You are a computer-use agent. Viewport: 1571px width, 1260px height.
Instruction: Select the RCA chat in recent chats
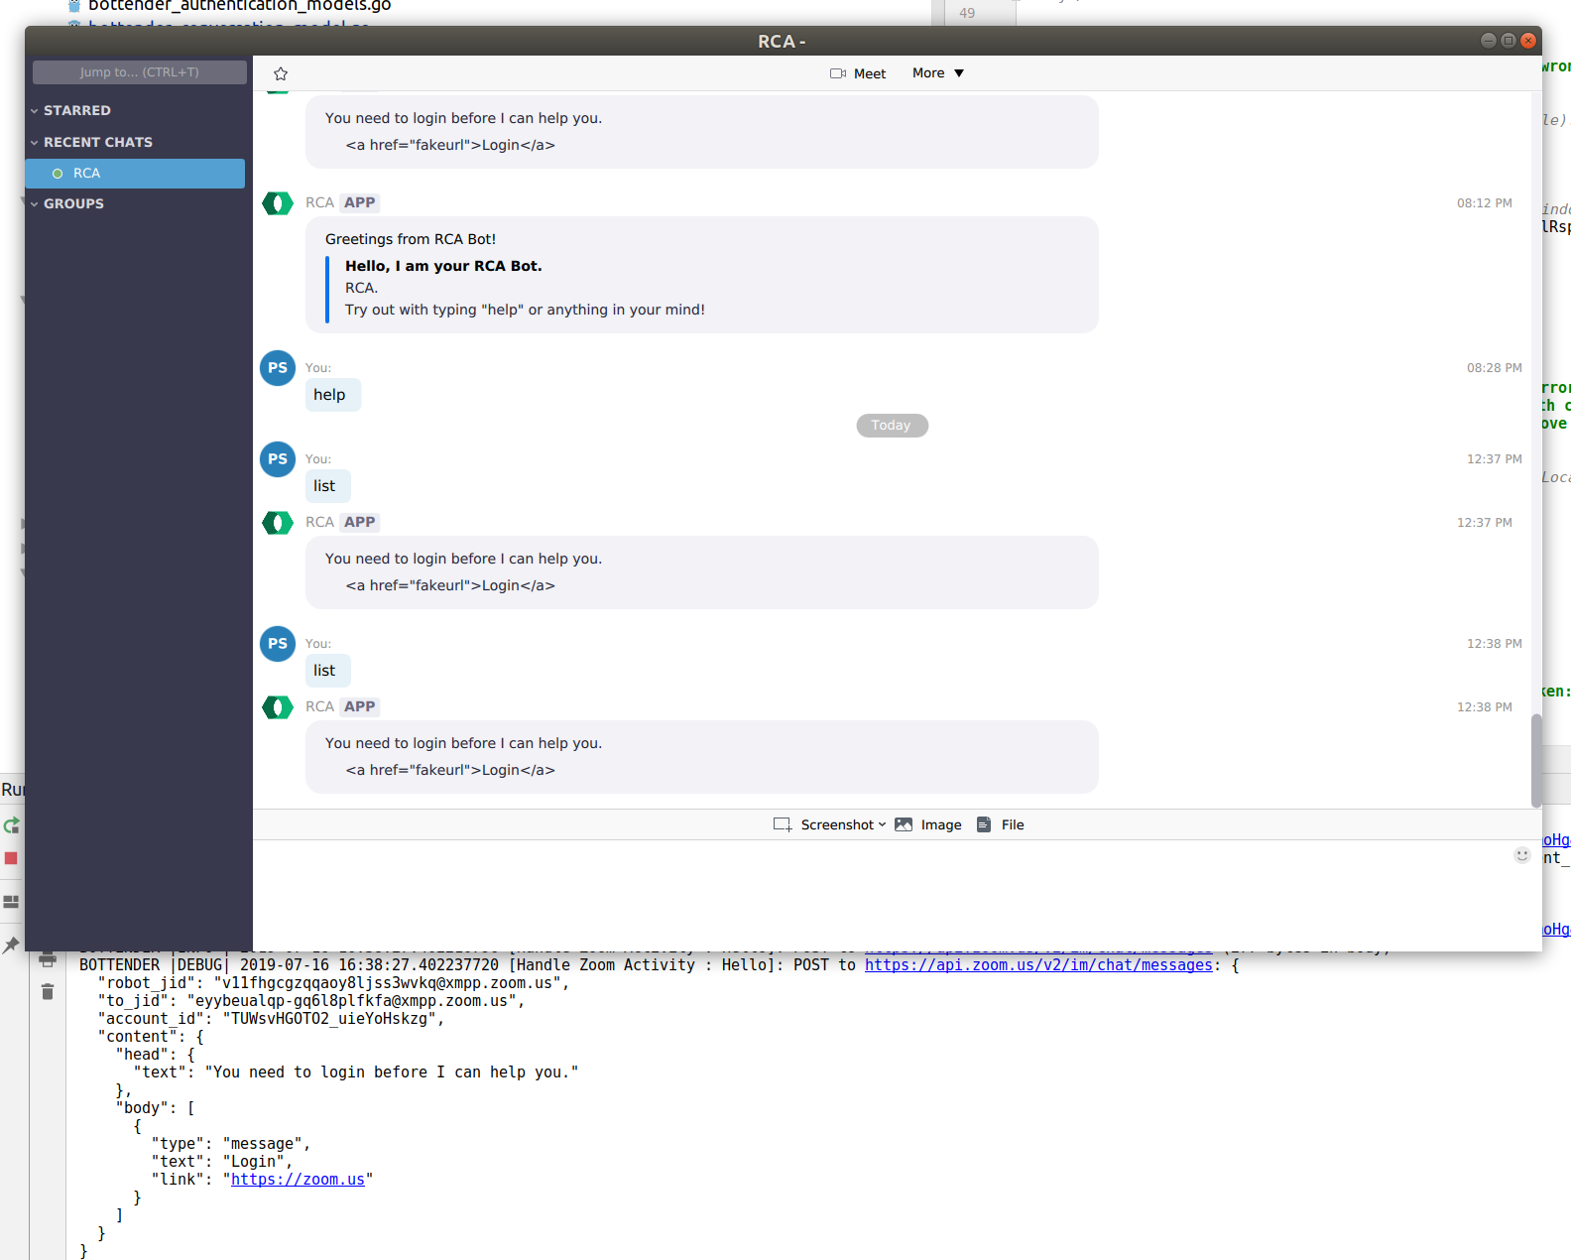pyautogui.click(x=135, y=174)
